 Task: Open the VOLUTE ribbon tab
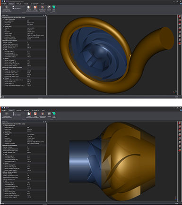tap(26, 4)
